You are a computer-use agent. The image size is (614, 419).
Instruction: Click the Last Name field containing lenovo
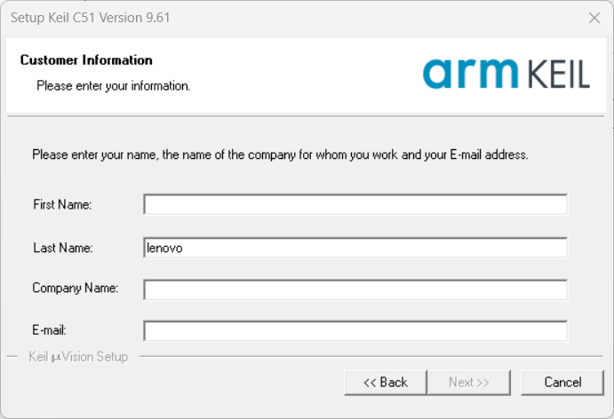point(355,249)
